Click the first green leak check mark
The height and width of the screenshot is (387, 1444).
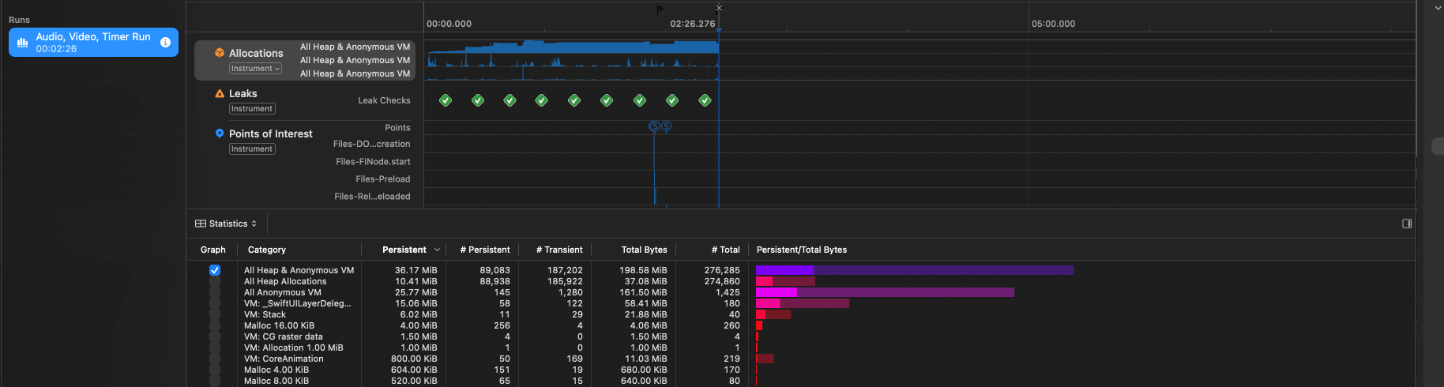point(446,100)
